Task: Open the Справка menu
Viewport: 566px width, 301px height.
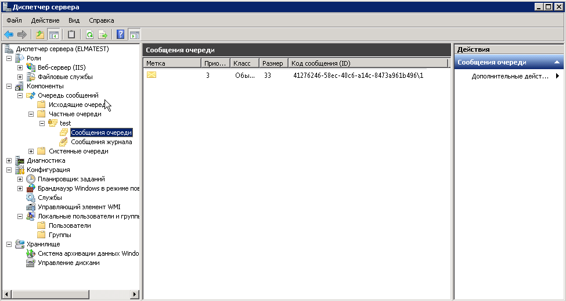Action: 102,20
